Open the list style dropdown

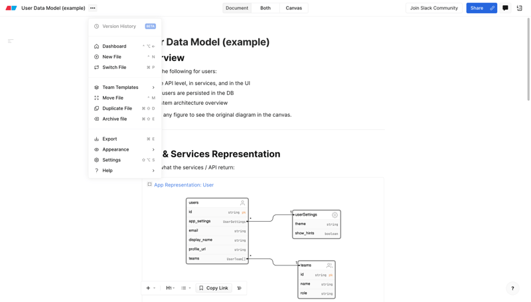[x=186, y=288]
